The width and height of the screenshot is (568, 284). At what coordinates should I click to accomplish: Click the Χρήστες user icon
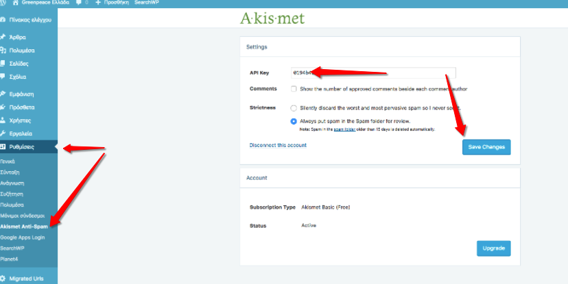pos(3,120)
